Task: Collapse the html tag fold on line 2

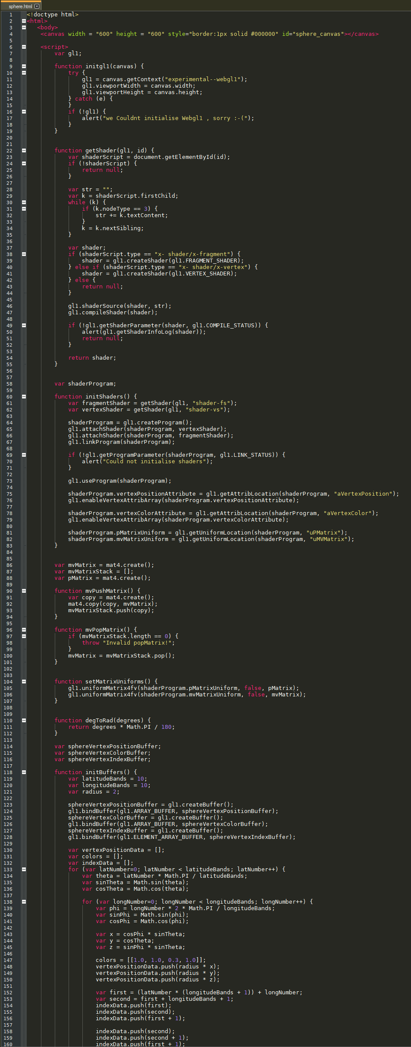Action: pyautogui.click(x=24, y=21)
